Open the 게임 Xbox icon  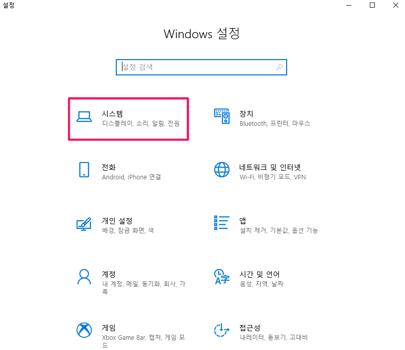[84, 330]
